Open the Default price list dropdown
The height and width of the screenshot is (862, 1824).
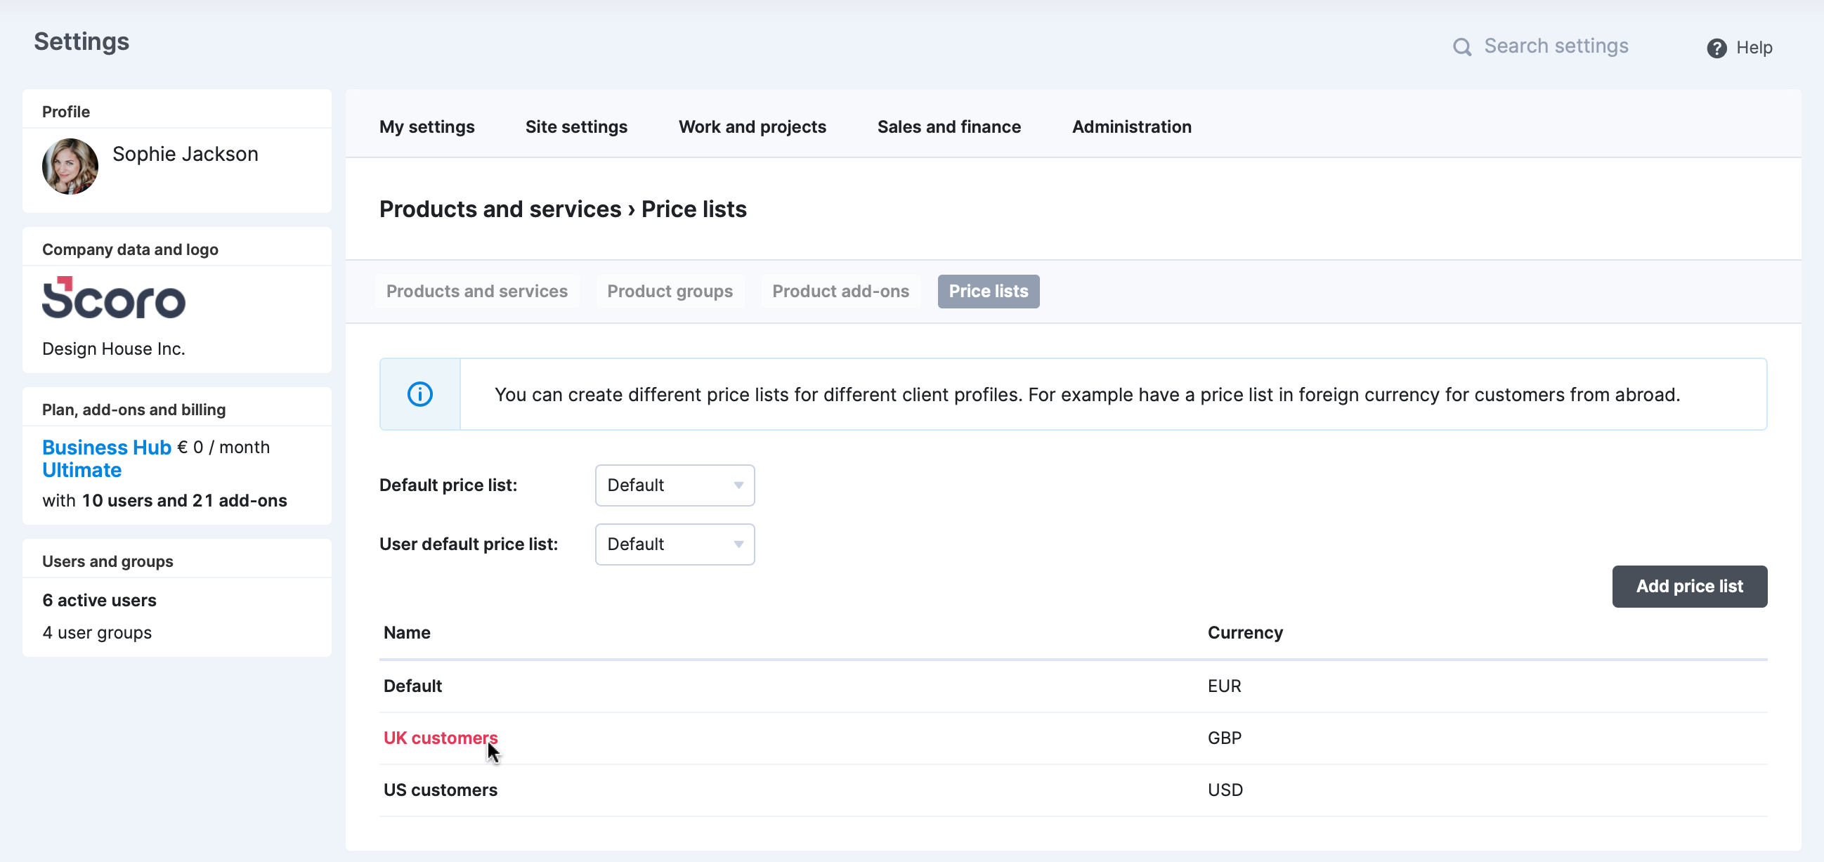[x=675, y=485]
